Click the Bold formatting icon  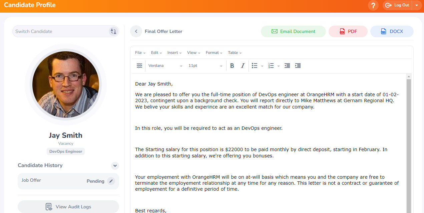point(232,66)
